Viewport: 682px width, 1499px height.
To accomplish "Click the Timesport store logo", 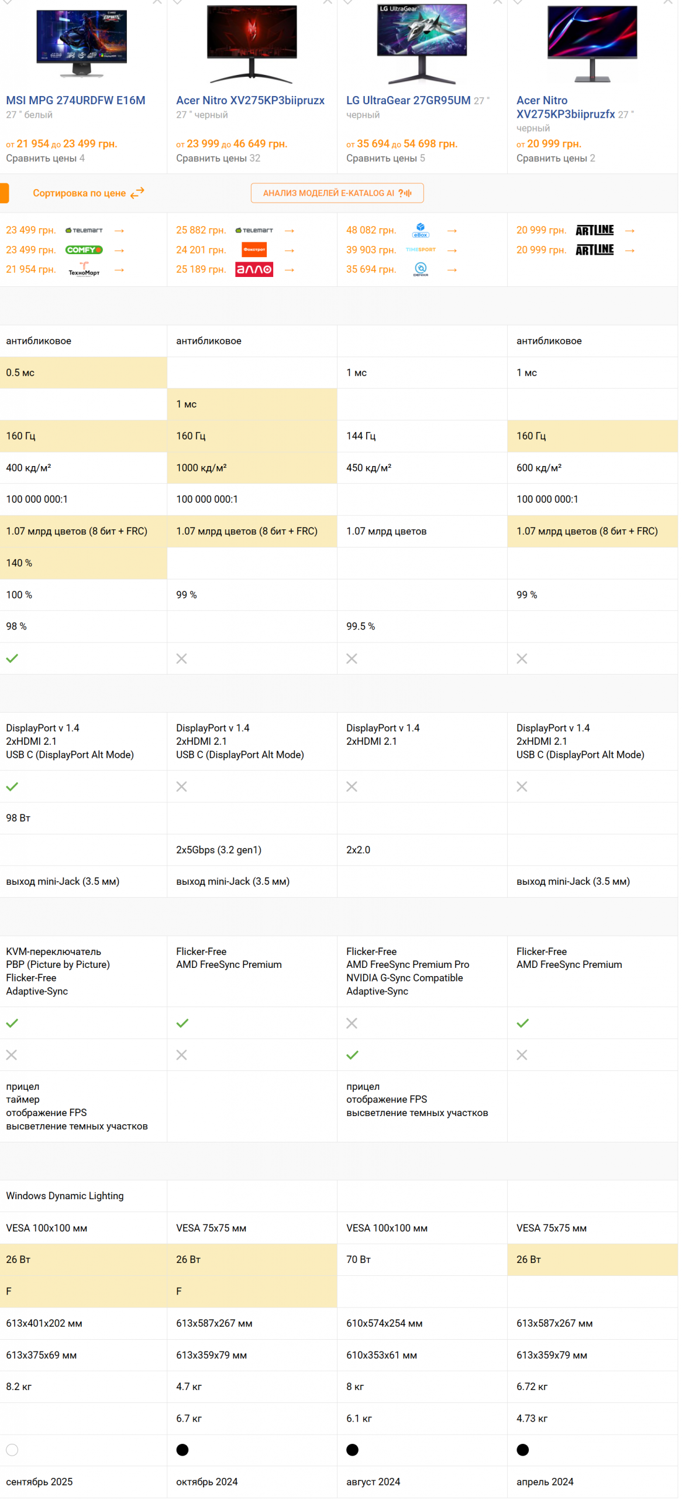I will click(422, 250).
